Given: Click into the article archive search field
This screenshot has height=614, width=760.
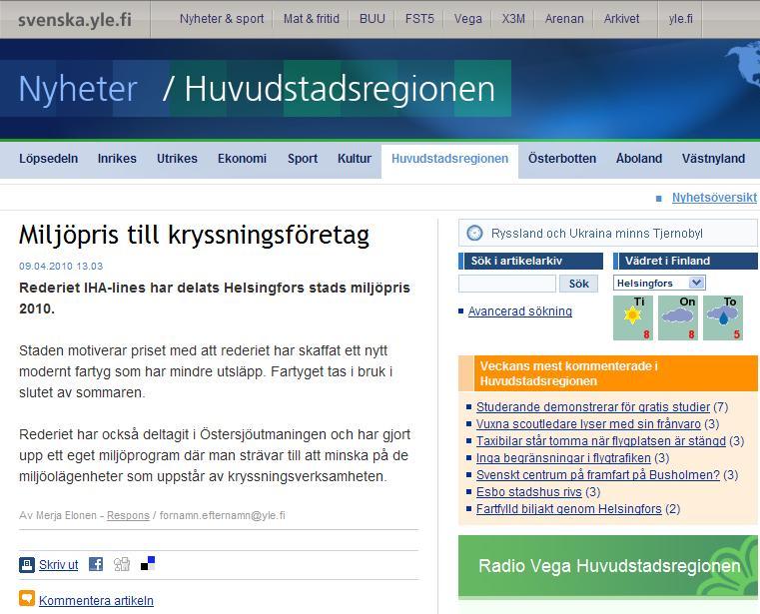Looking at the screenshot, I should [x=506, y=285].
